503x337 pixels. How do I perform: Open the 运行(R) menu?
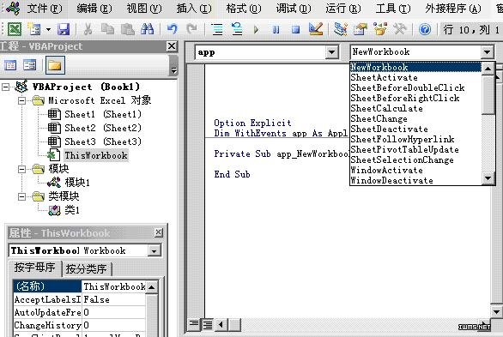click(343, 9)
